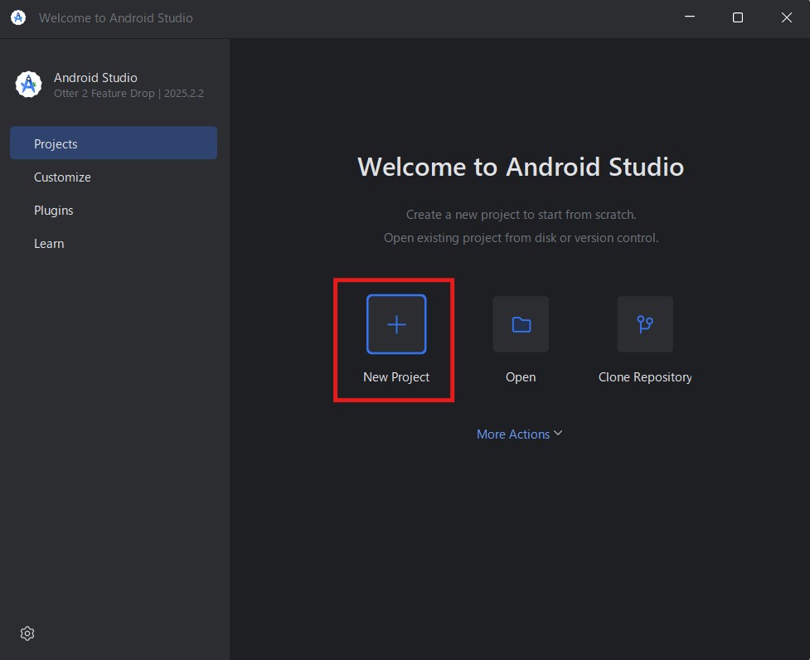Click the Android Studio logo beside version info

(x=29, y=85)
